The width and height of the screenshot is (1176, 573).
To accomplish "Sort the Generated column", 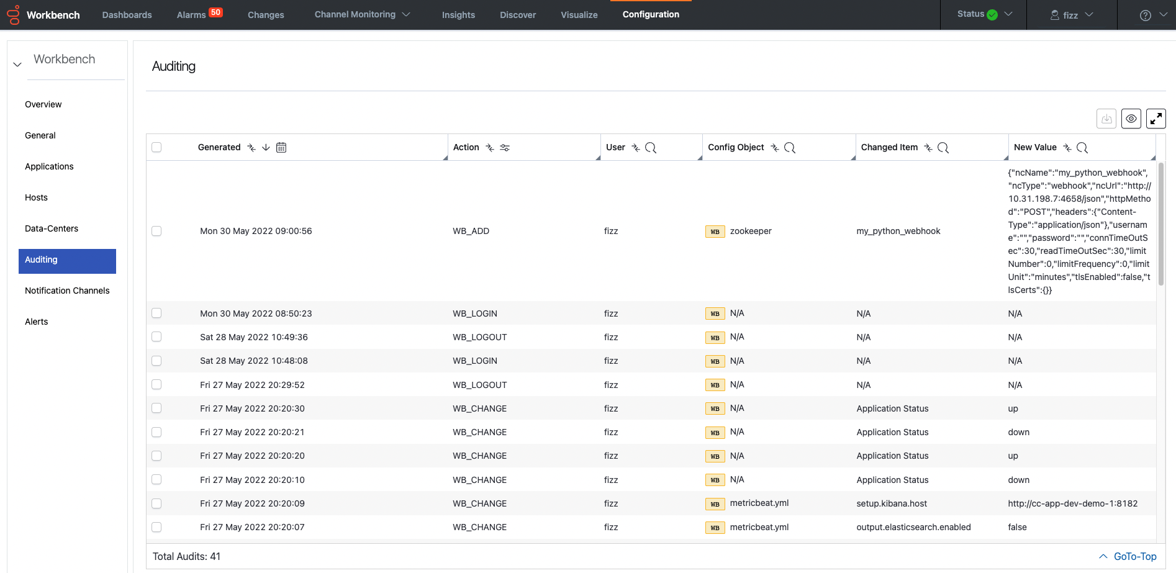I will 266,147.
